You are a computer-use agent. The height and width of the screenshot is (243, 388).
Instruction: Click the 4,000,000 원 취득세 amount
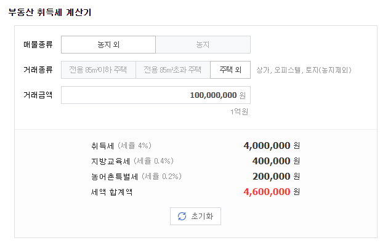[272, 146]
